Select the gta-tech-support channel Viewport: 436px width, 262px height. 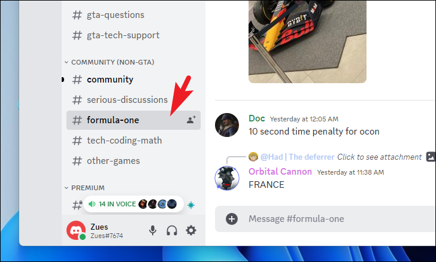pyautogui.click(x=134, y=35)
